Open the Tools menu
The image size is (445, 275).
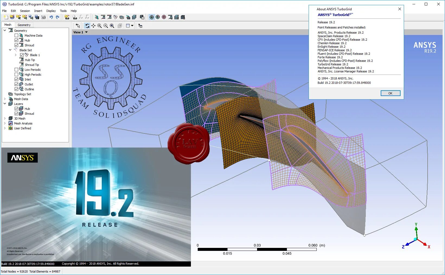coord(63,11)
